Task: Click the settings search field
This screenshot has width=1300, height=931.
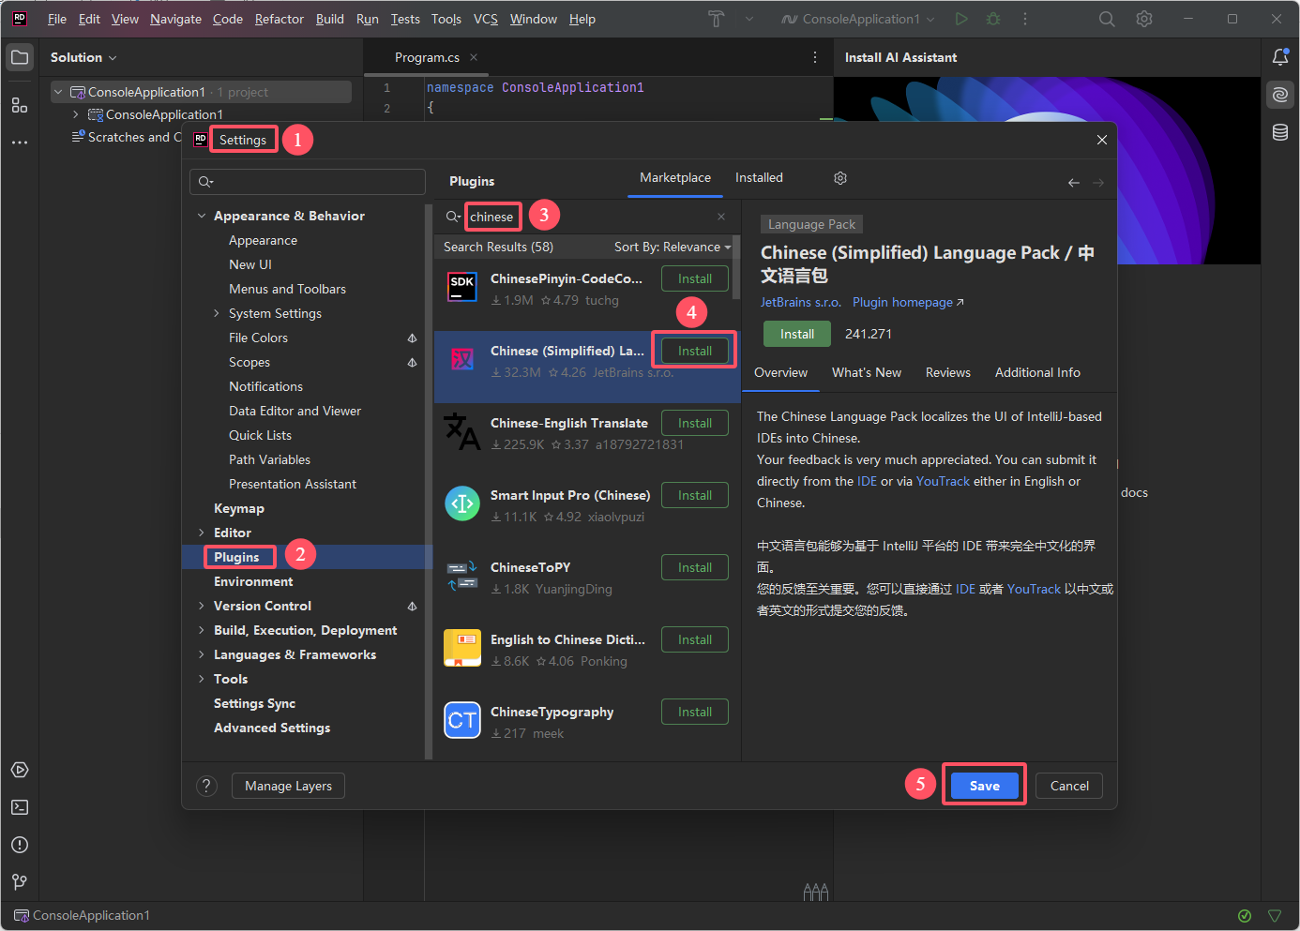Action: coord(308,182)
